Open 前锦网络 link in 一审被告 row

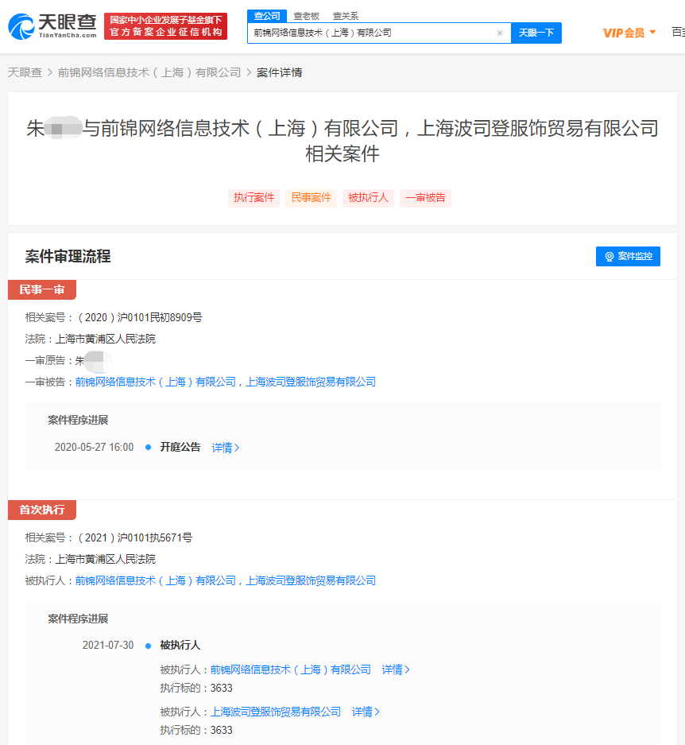[x=155, y=382]
